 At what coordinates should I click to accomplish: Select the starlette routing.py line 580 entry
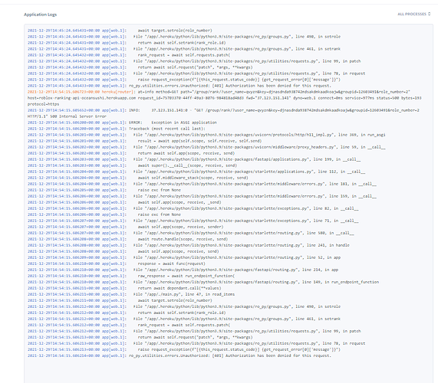[x=191, y=233]
